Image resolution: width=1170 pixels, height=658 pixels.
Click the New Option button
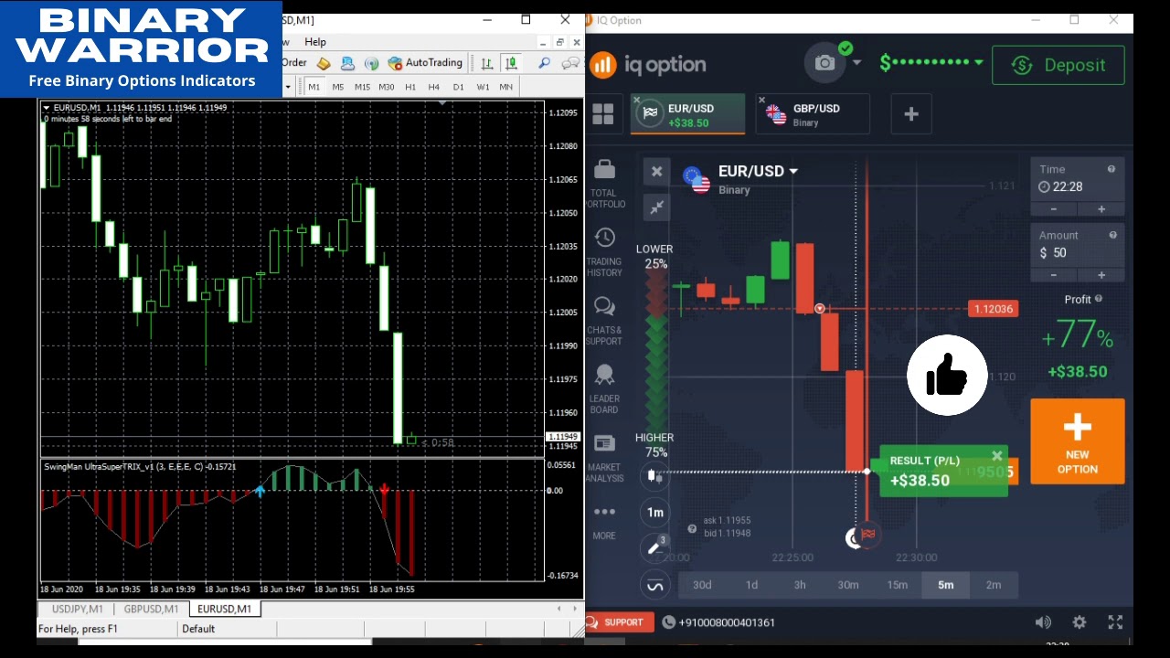pos(1078,443)
